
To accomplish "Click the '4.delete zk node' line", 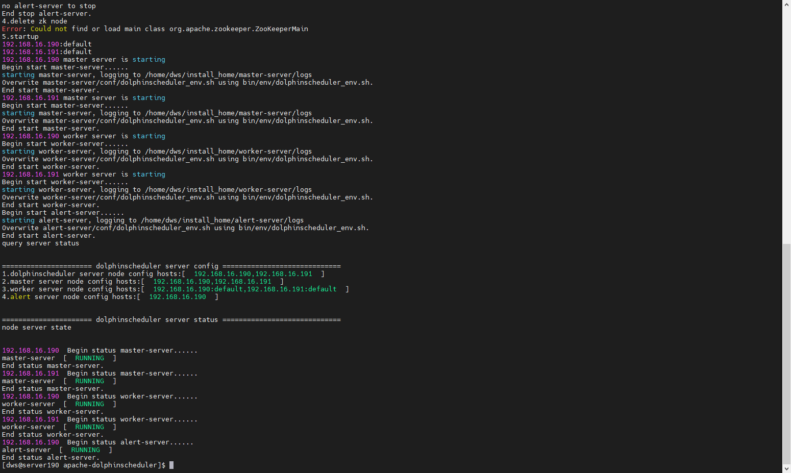I will [x=34, y=21].
